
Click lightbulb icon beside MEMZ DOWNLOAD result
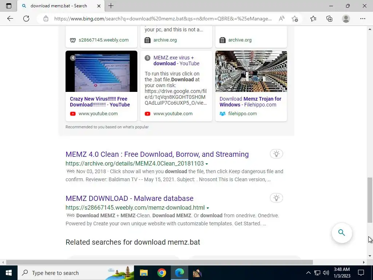tap(276, 198)
